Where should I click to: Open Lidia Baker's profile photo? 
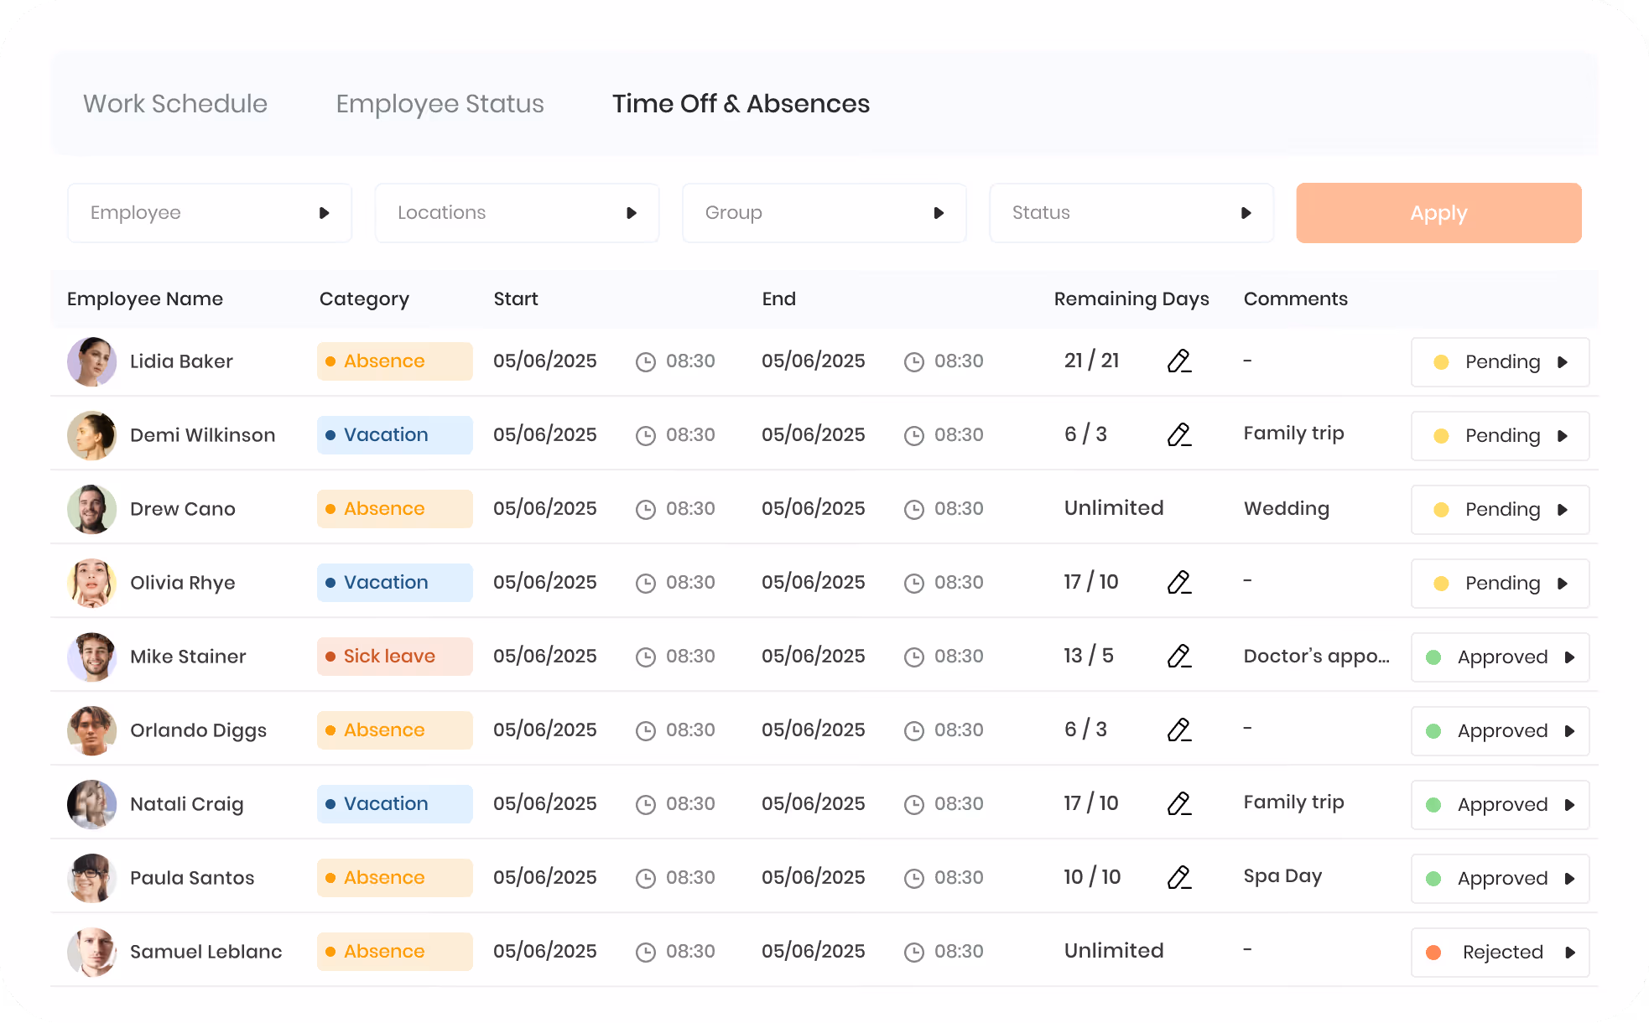(x=91, y=361)
